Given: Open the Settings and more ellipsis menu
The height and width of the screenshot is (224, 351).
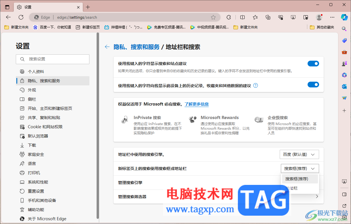Looking at the screenshot, I should (x=332, y=17).
